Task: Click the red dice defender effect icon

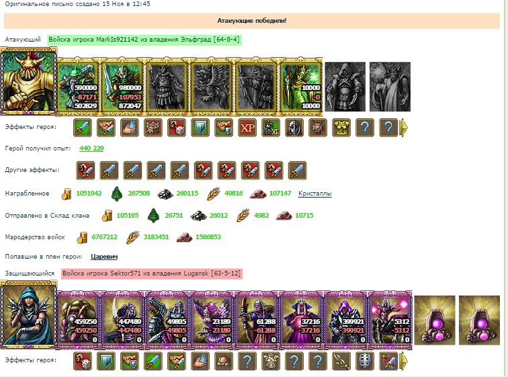Action: (x=83, y=361)
